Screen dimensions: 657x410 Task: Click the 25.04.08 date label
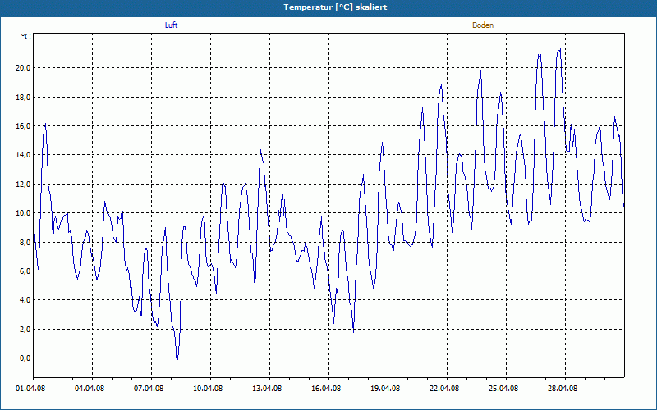pos(503,389)
